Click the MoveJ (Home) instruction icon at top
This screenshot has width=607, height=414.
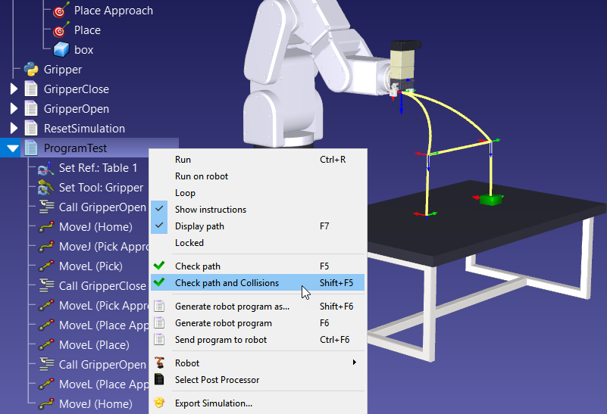(46, 227)
